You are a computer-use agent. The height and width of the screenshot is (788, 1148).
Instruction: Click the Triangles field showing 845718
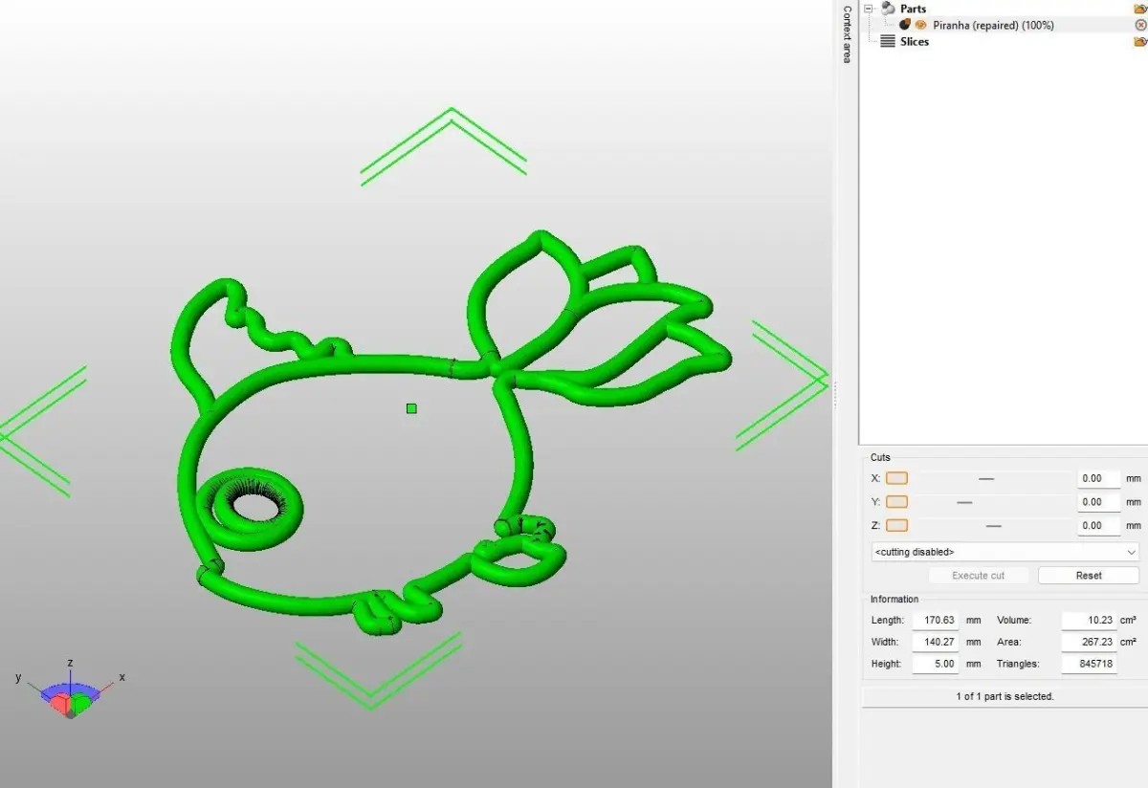[1089, 664]
